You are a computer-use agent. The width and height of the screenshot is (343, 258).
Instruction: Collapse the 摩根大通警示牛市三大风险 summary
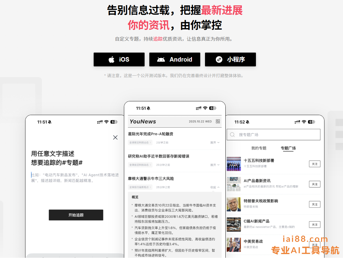tap(215, 187)
